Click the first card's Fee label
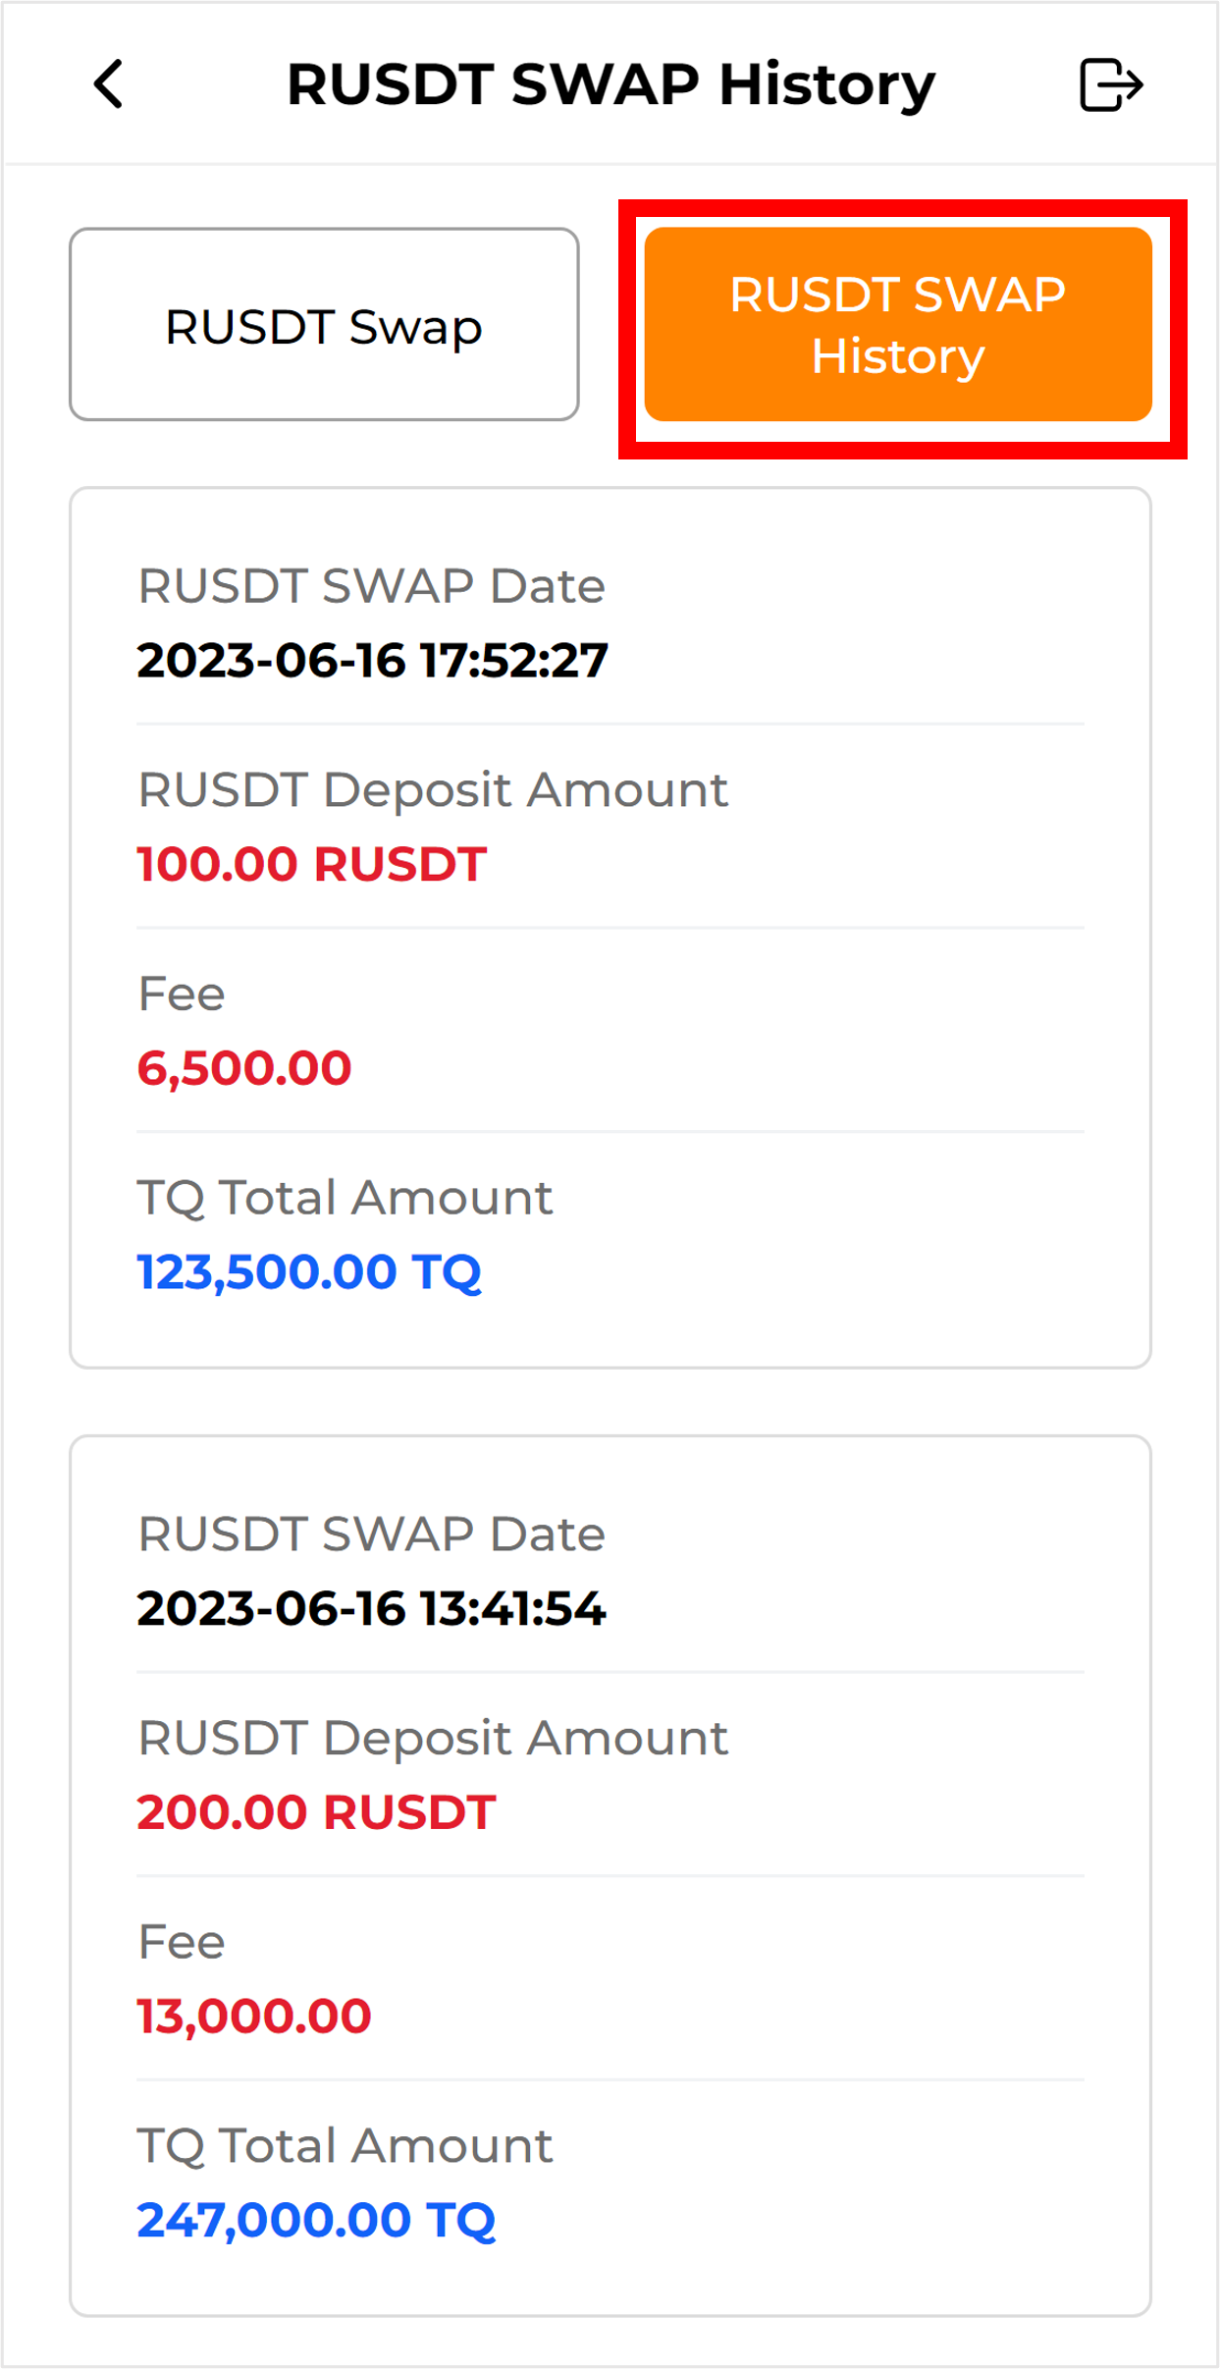This screenshot has width=1220, height=2369. (x=182, y=995)
